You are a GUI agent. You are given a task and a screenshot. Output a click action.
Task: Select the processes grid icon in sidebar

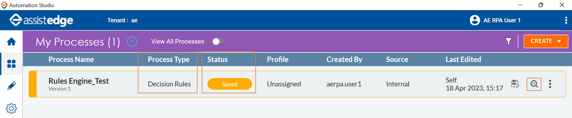click(11, 64)
